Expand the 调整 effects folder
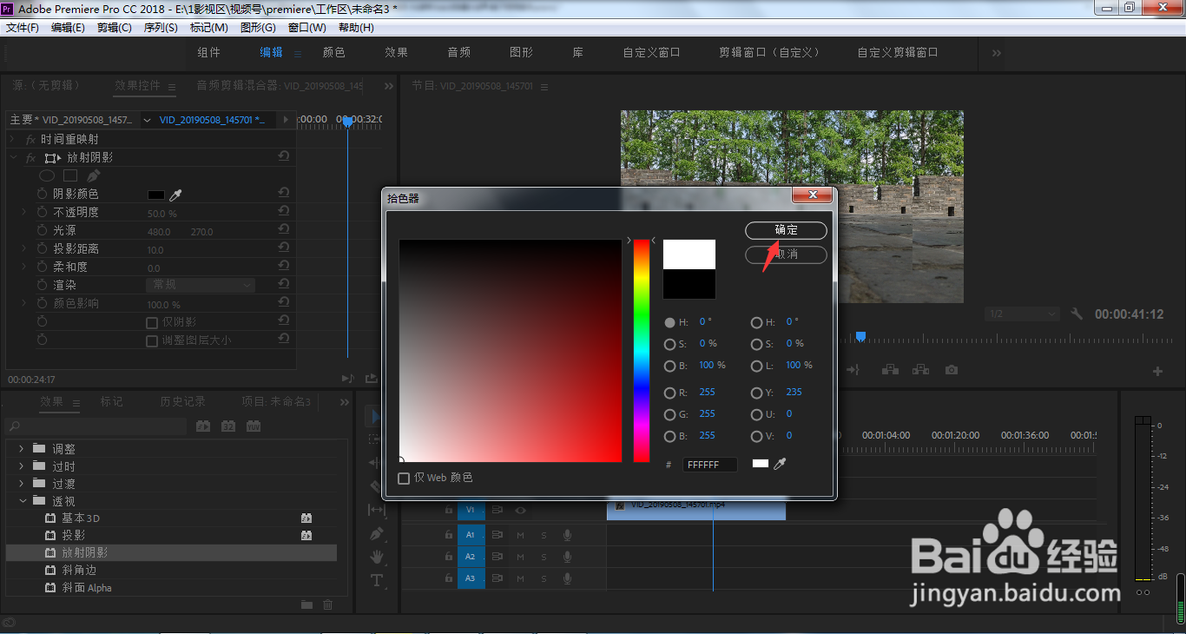Screen dimensions: 1186x634 click(22, 449)
